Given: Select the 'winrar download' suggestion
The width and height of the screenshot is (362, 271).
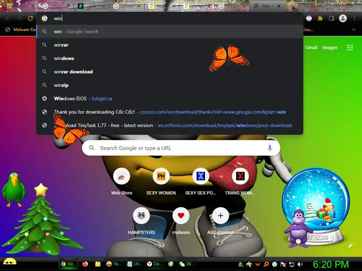Looking at the screenshot, I should (x=170, y=72).
